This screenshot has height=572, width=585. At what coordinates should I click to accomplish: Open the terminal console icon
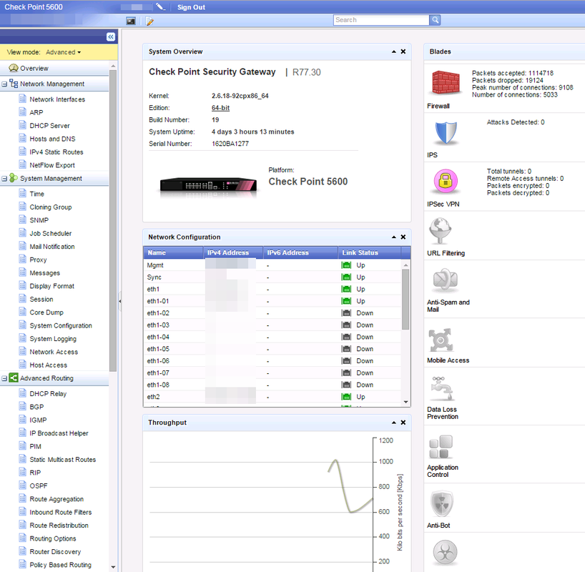[131, 21]
